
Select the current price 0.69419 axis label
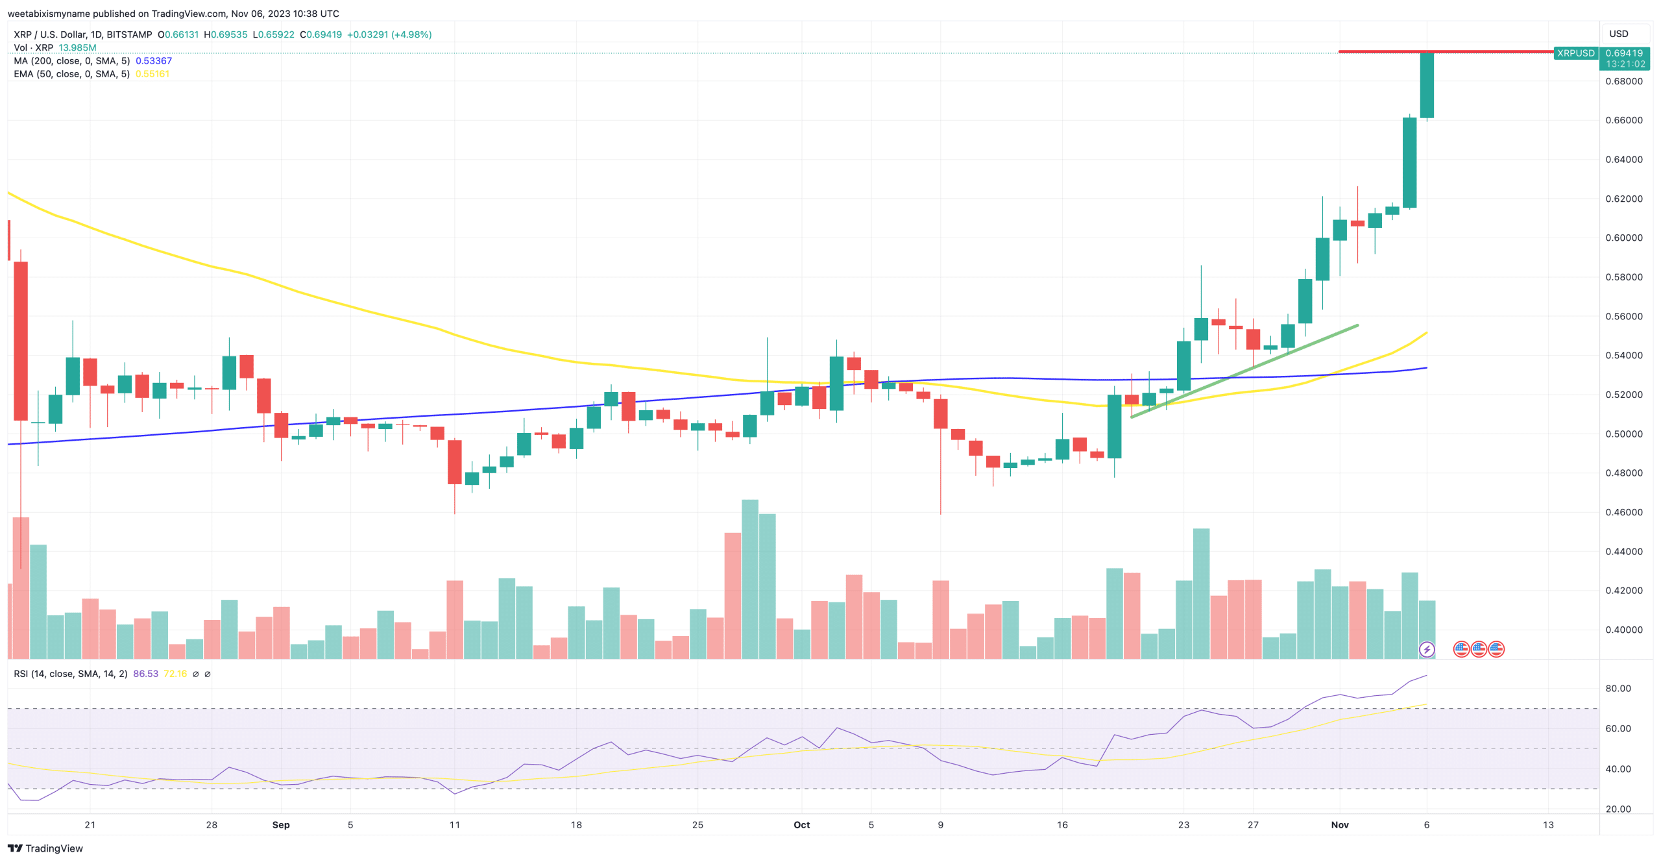click(1624, 53)
